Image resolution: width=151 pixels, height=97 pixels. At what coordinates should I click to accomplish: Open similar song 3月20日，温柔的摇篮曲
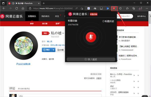point(119,92)
